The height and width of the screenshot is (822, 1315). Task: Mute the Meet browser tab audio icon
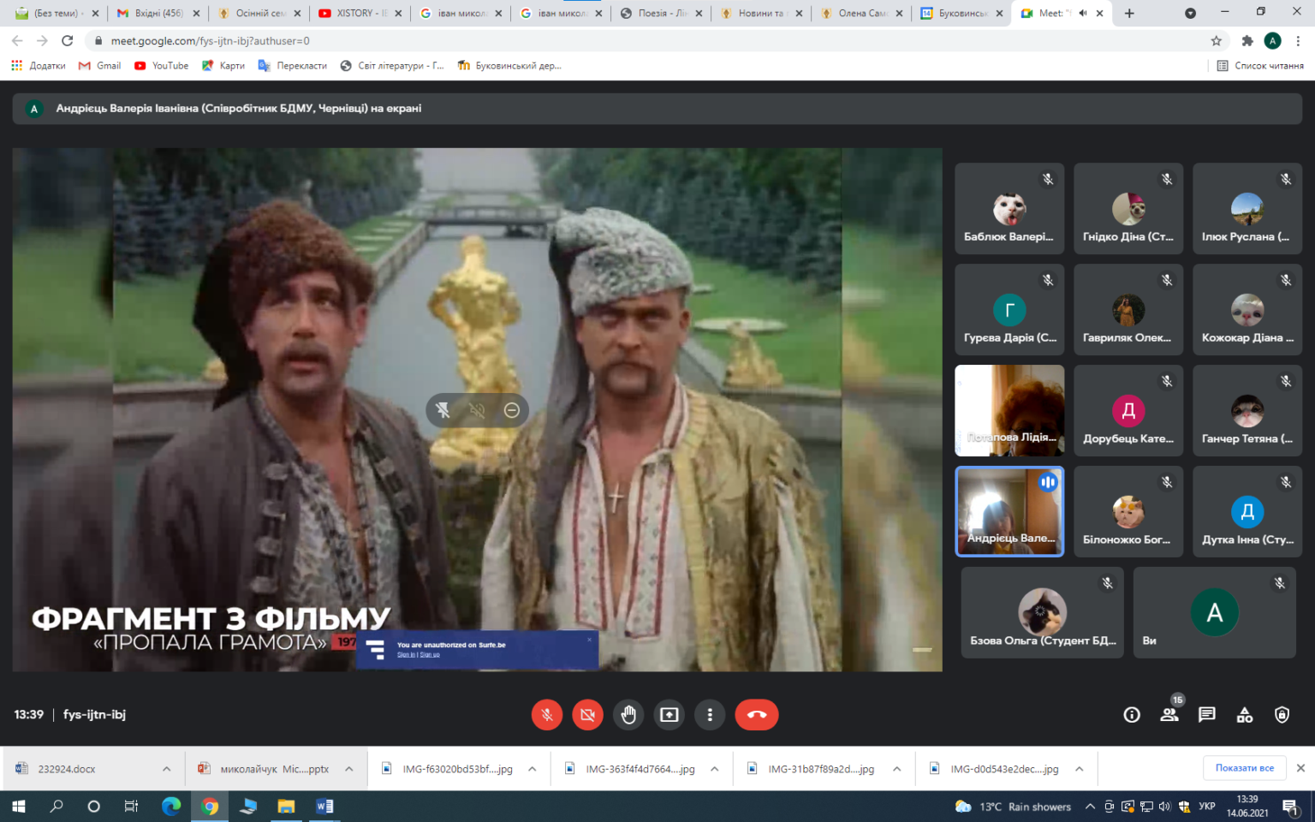pyautogui.click(x=1083, y=13)
